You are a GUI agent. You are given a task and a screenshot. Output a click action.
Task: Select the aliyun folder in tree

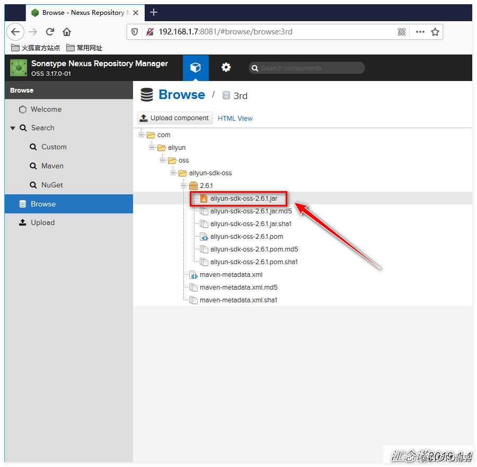tap(172, 148)
